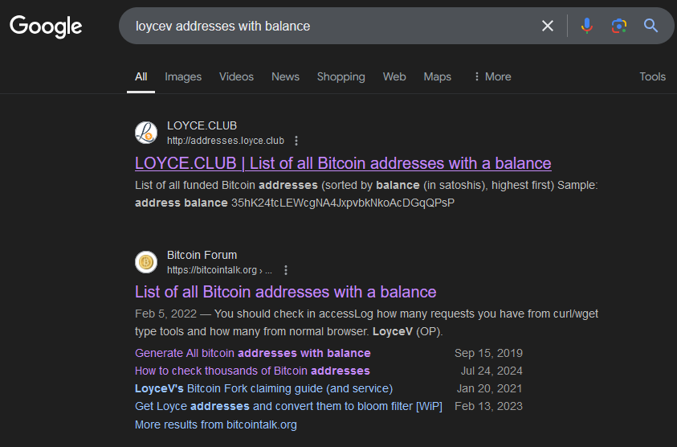This screenshot has width=677, height=447.
Task: Open options menu for Bitcoin Forum result
Action: coord(286,270)
